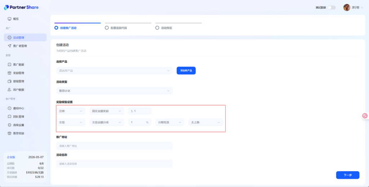Click the 推广数据 icon in sidebar
The width and height of the screenshot is (369, 187).
[x=9, y=64]
